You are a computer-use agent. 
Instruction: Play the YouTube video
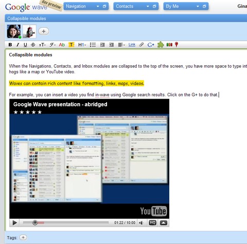14,223
